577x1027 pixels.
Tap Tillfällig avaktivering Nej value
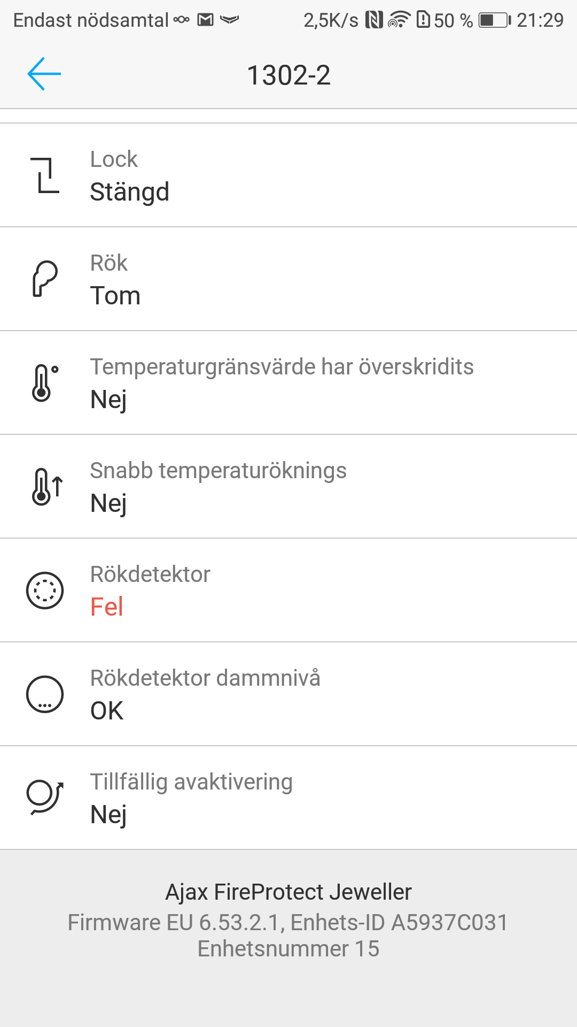click(108, 815)
